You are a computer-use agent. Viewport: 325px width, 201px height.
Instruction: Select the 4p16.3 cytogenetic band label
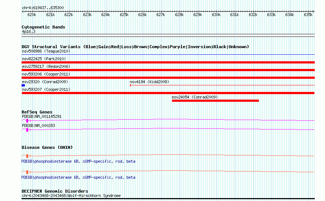tap(28, 31)
